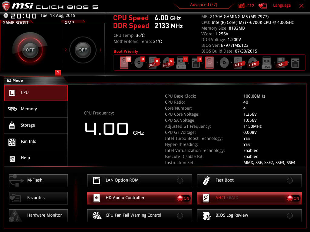This screenshot has width=310, height=232.
Task: Click the large 4.00 GHz CPU frequency
Action: [114, 129]
